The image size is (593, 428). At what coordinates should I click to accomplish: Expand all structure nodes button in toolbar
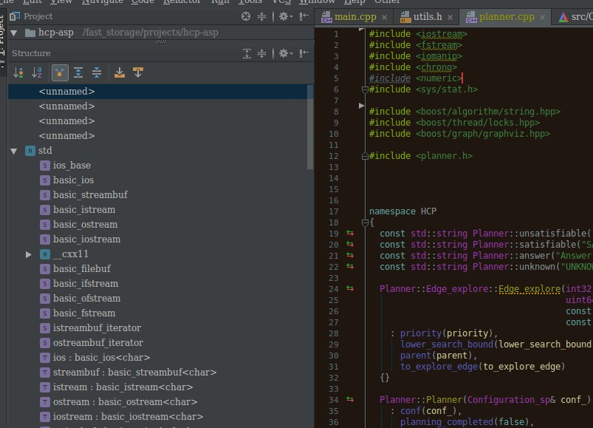(78, 72)
